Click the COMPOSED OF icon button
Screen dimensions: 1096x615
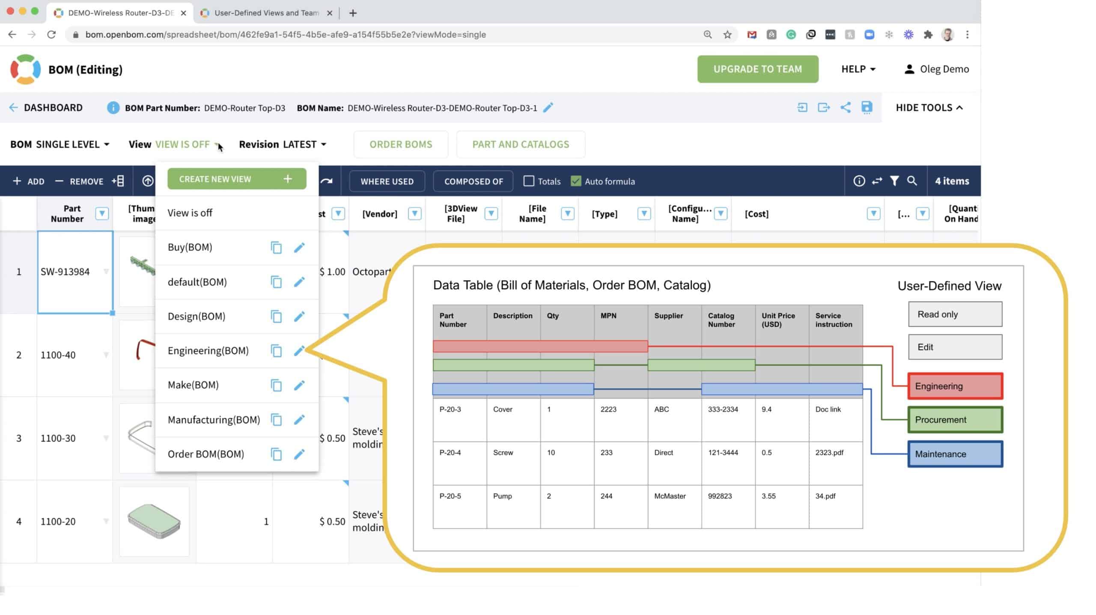(474, 181)
